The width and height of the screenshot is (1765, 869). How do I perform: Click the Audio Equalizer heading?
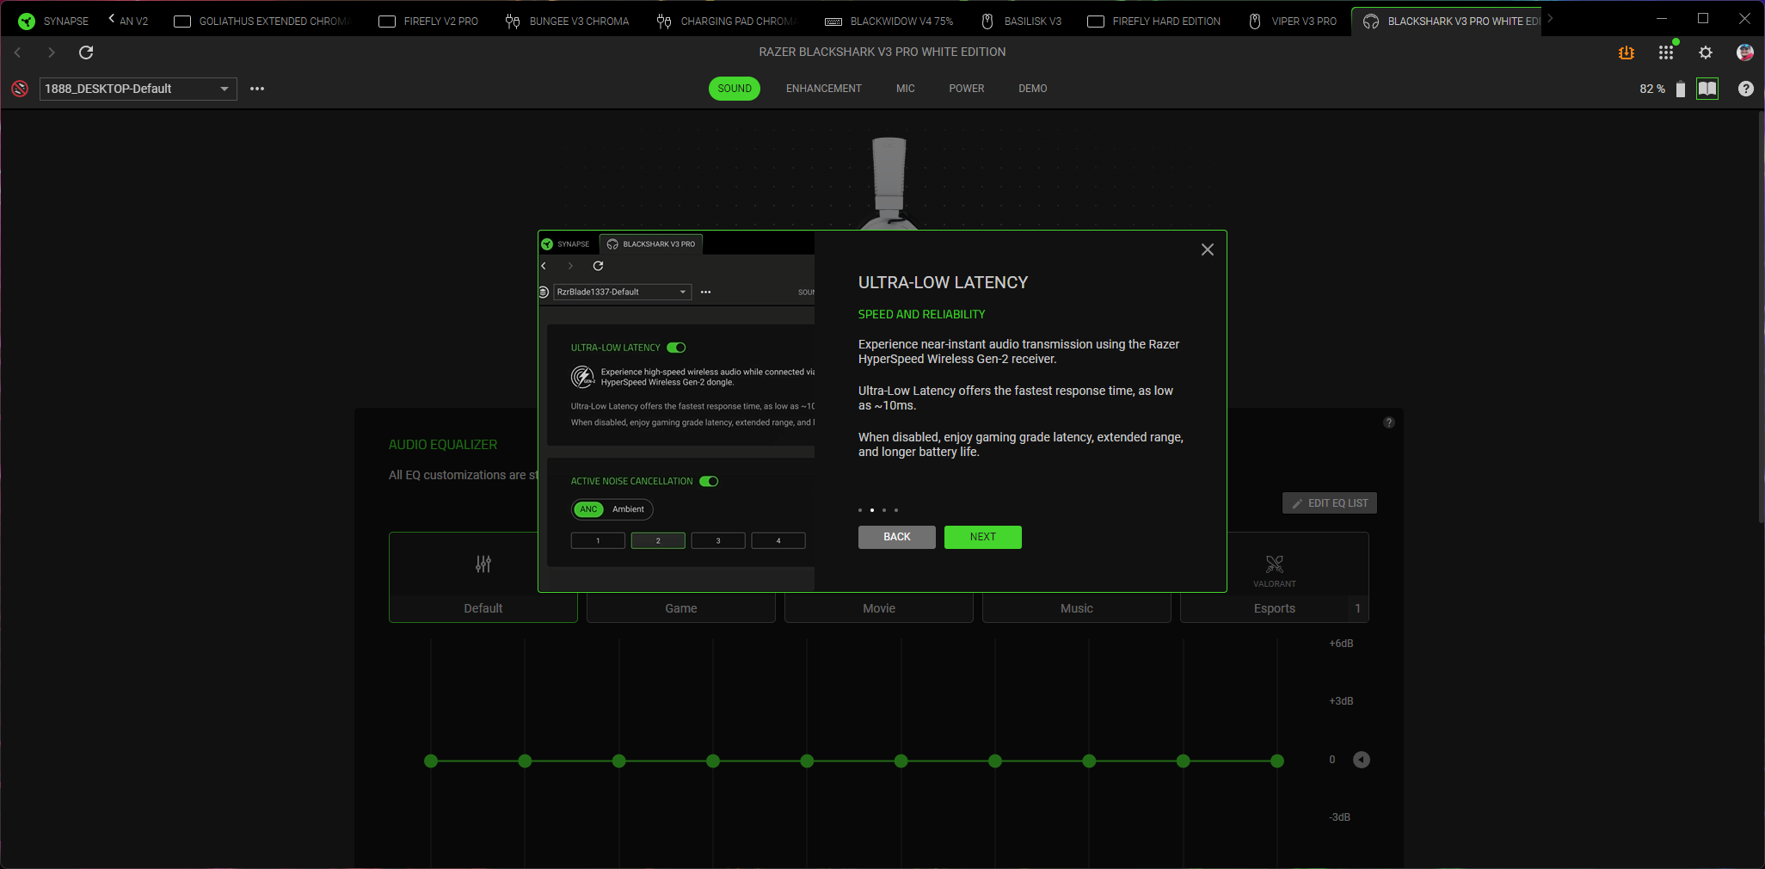[x=443, y=445]
